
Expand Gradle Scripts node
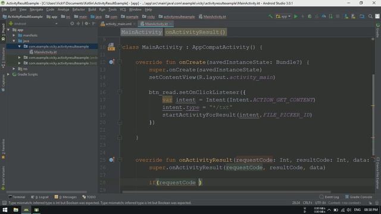(x=8, y=74)
